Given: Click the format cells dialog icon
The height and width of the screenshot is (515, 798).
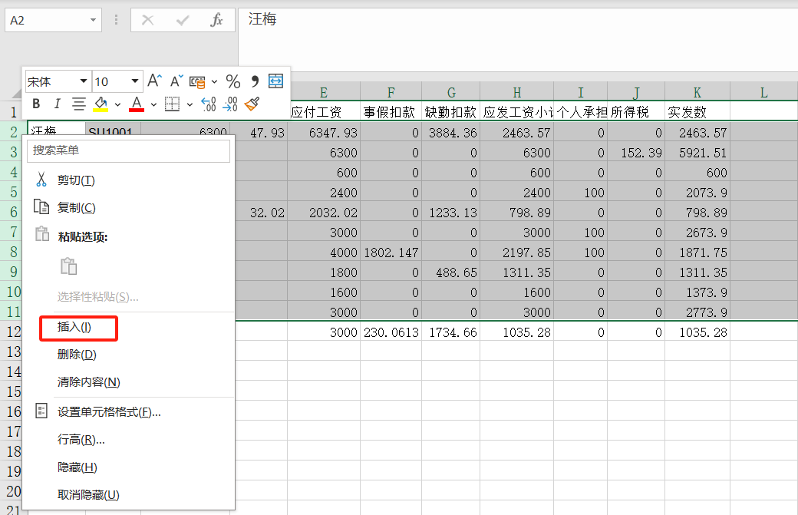Looking at the screenshot, I should pos(41,411).
